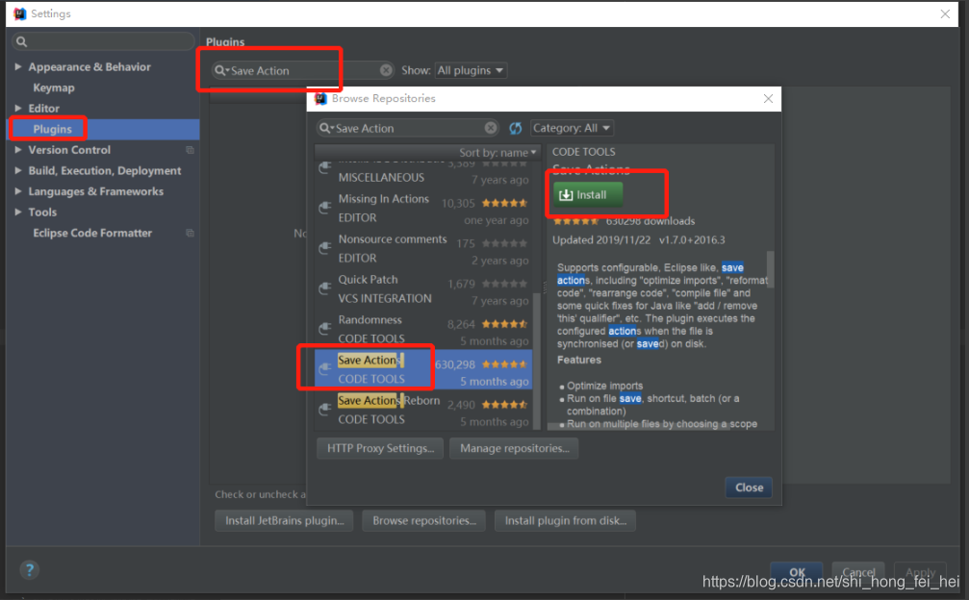This screenshot has height=600, width=969.
Task: Expand the Editor settings node
Action: [x=18, y=108]
